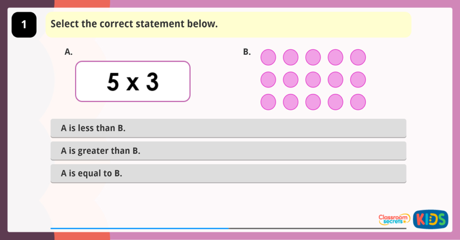Click the center dot of the middle row
Image resolution: width=460 pixels, height=240 pixels.
pyautogui.click(x=313, y=80)
